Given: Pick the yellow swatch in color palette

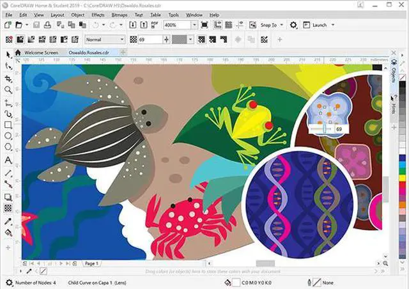Looking at the screenshot, I should coord(403,178).
